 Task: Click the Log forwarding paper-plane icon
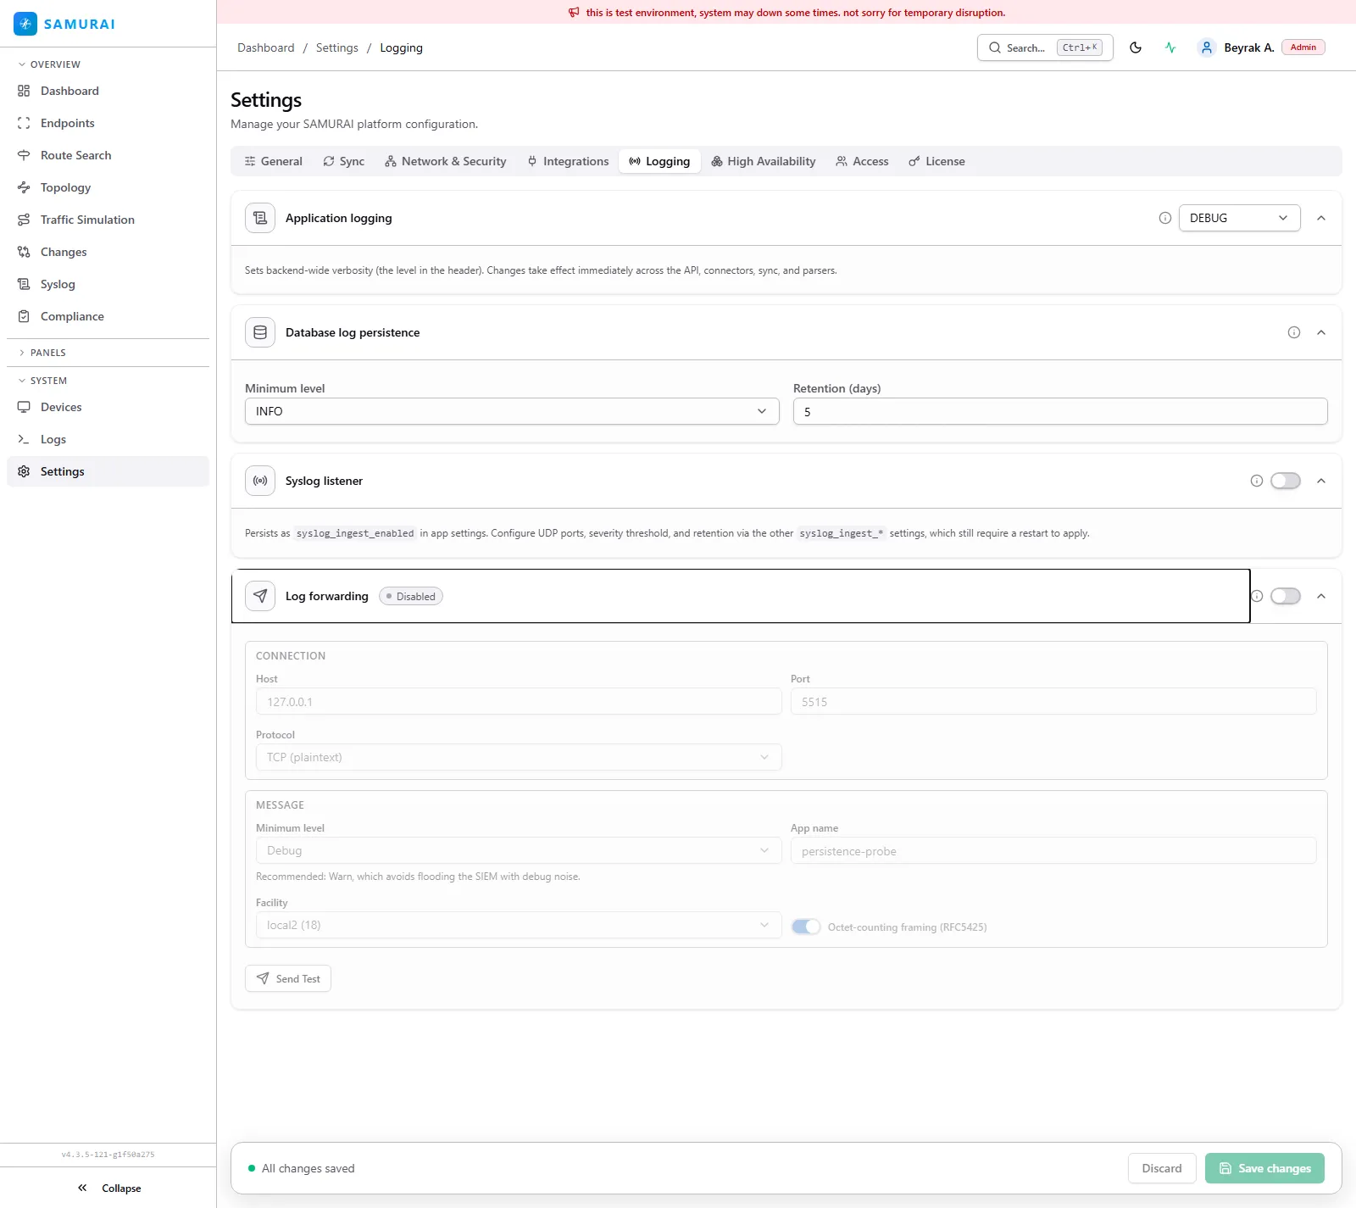pos(260,596)
